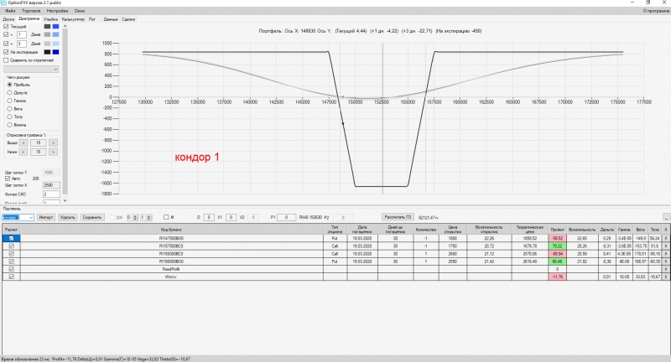Toggle the Авто grid step checkbox
This screenshot has width=671, height=362.
[8, 178]
